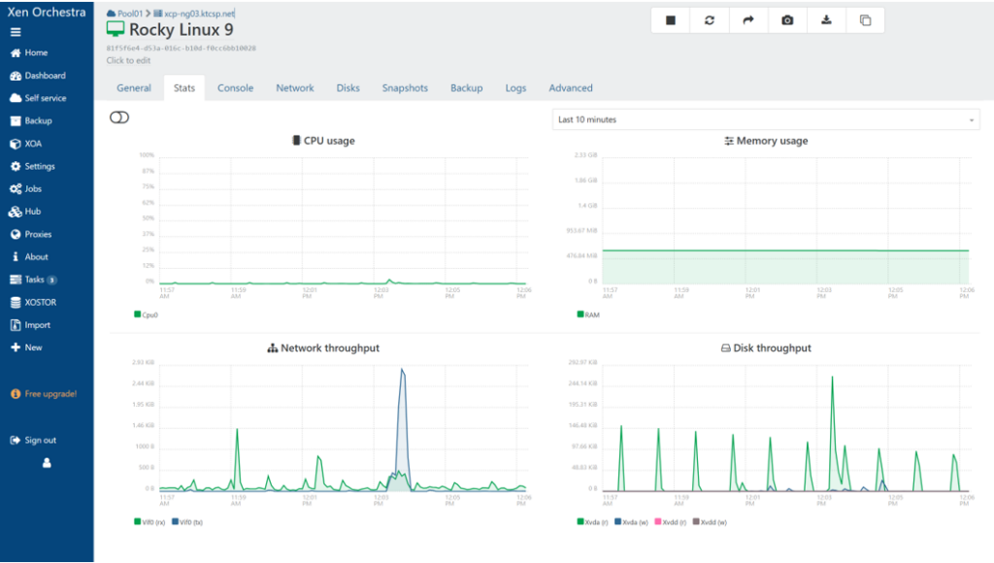Toggle the stats view switch
The image size is (994, 563).
pos(120,117)
